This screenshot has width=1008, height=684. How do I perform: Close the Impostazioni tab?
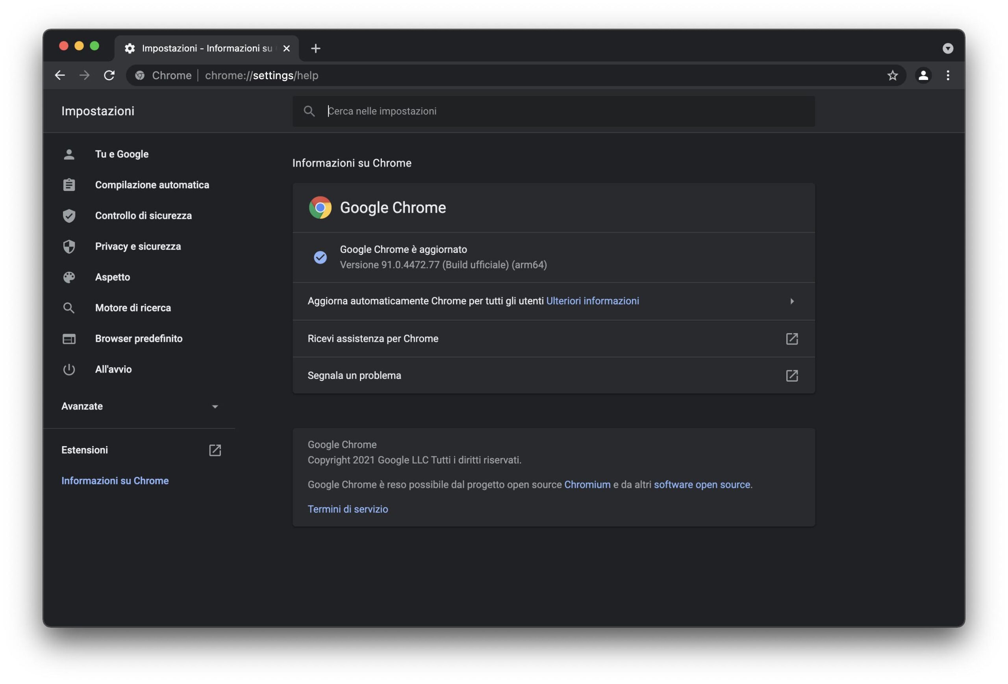286,48
